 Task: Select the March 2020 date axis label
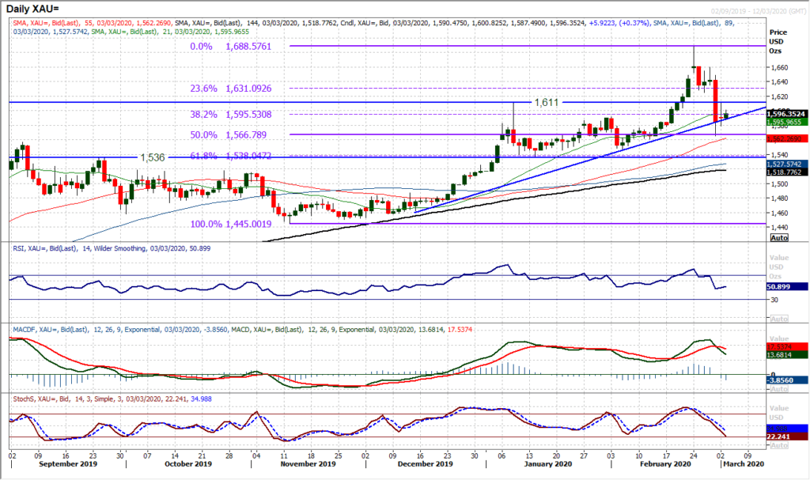point(743,465)
